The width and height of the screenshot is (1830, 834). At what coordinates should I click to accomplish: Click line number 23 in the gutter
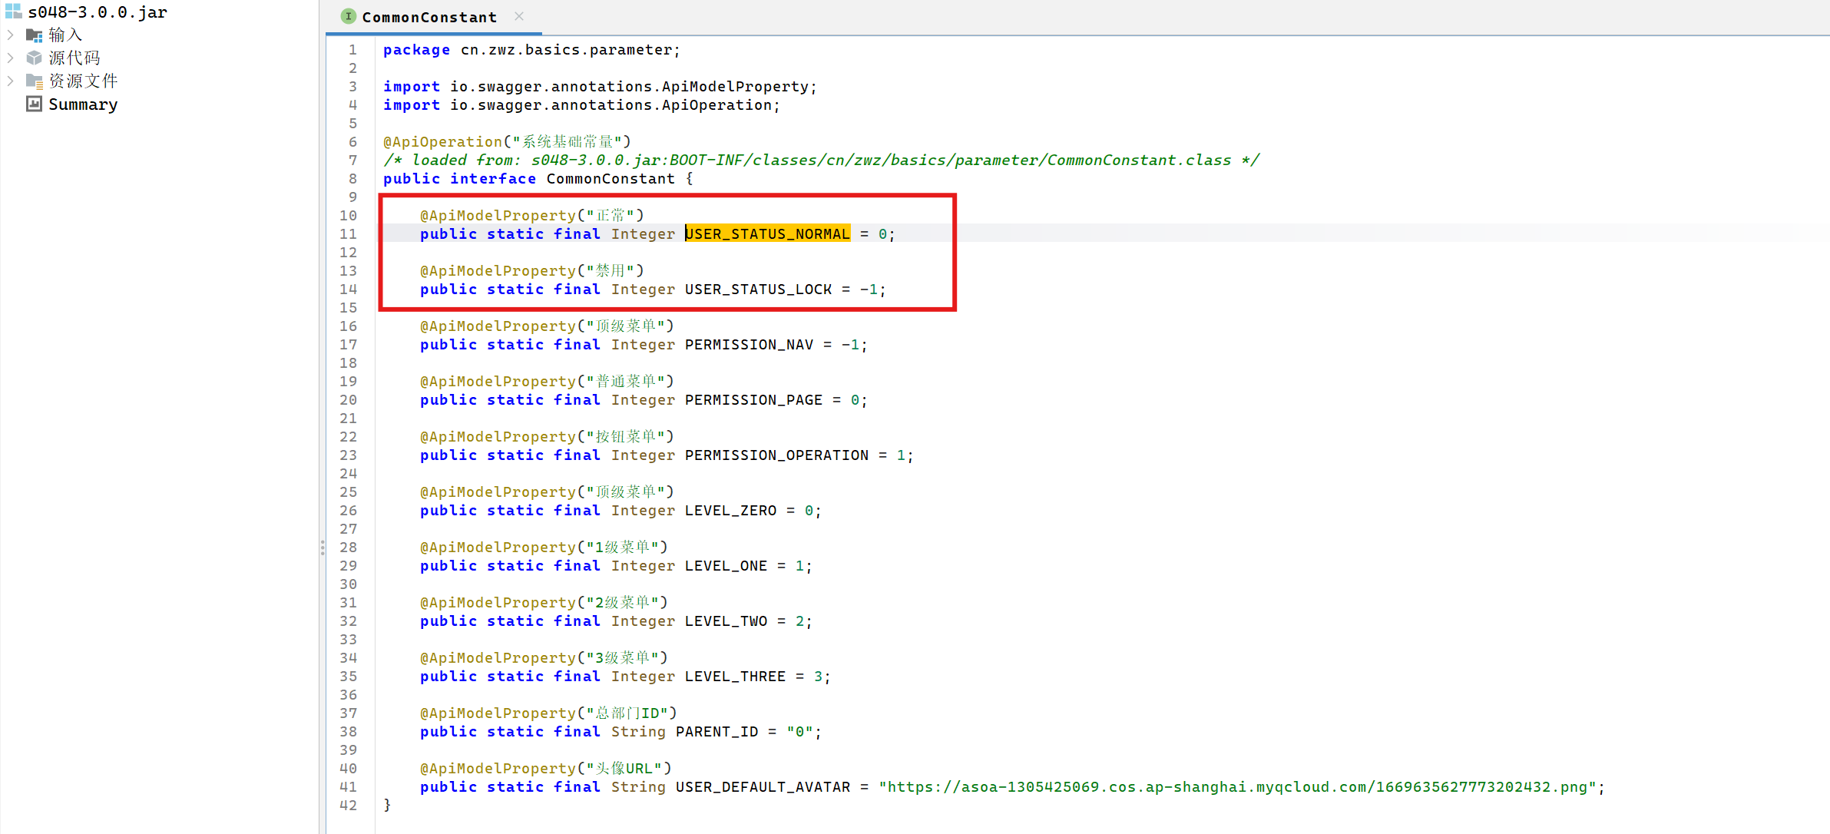pyautogui.click(x=349, y=455)
